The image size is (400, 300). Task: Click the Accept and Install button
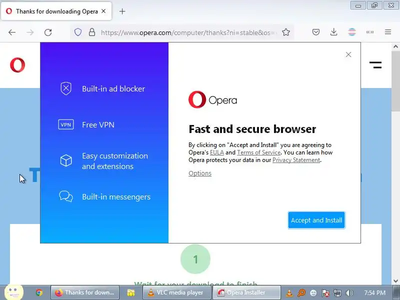(316, 220)
